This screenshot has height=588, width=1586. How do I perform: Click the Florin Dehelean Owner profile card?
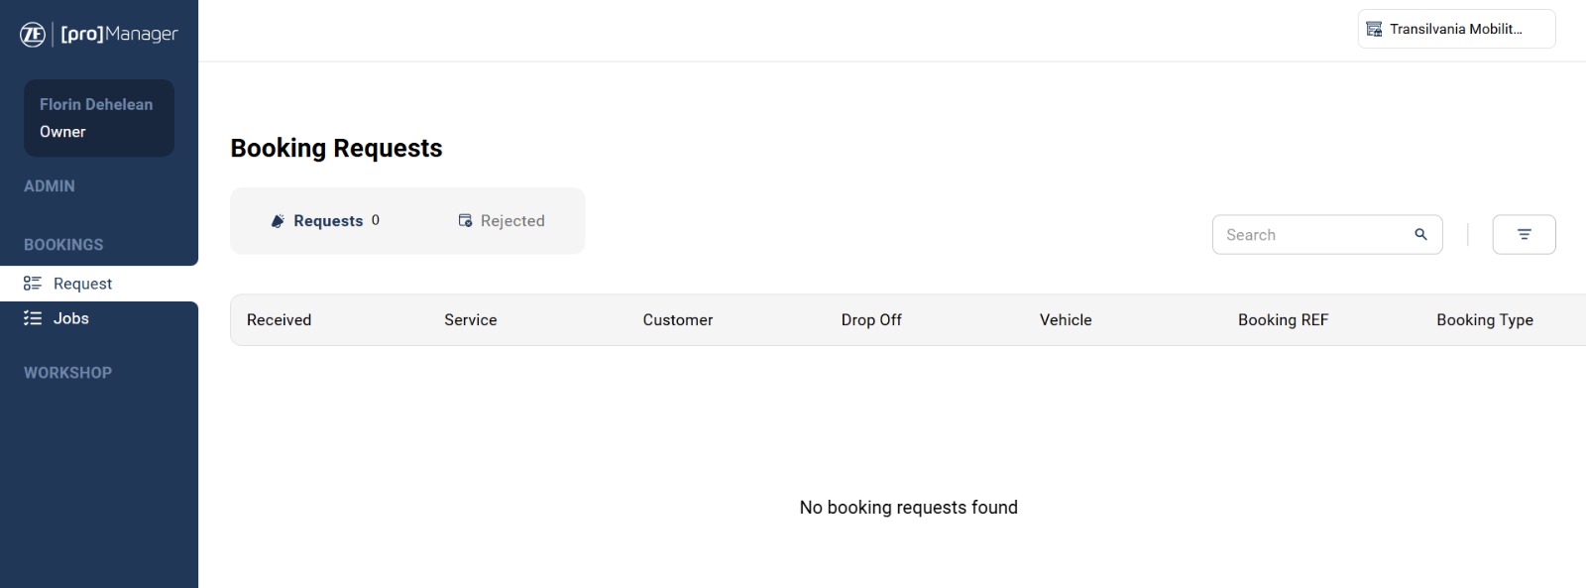coord(99,118)
